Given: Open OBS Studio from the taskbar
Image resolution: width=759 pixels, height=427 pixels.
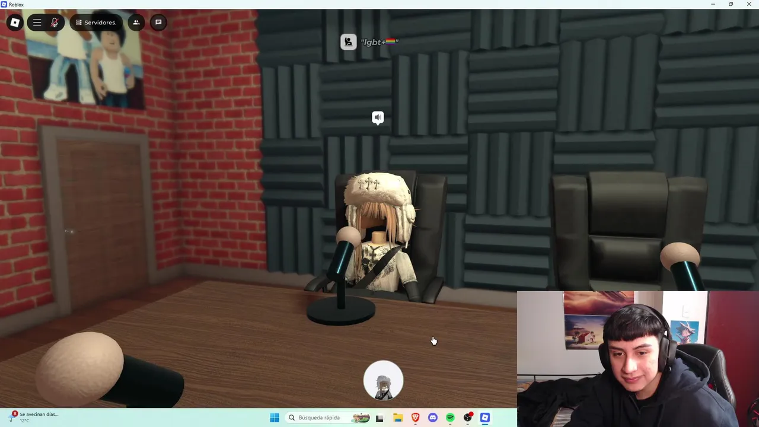Looking at the screenshot, I should pos(468,418).
